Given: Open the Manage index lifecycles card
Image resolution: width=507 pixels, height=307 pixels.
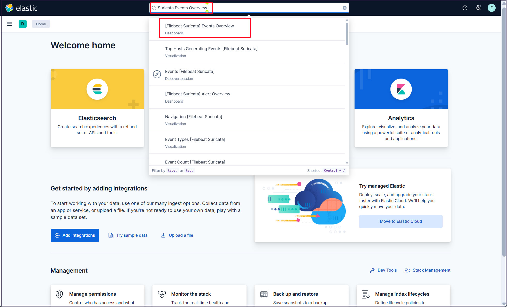Looking at the screenshot, I should (403, 296).
